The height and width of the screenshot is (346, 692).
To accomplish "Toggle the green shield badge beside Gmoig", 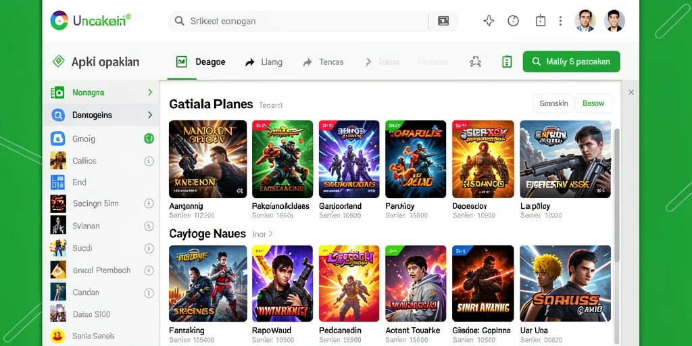I will (149, 139).
